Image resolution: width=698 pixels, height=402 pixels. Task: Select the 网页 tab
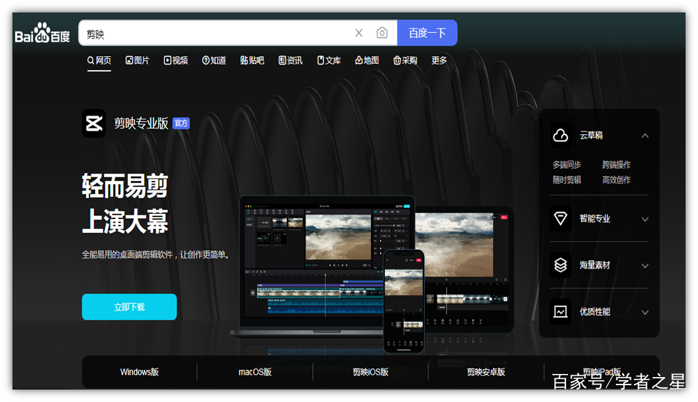click(x=99, y=60)
